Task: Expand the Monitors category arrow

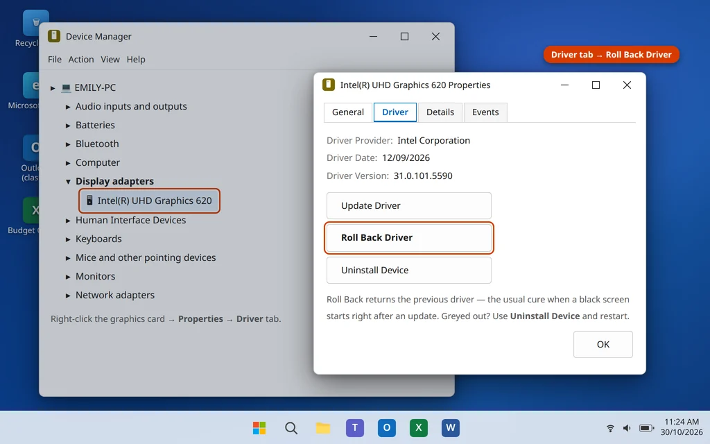Action: (68, 276)
